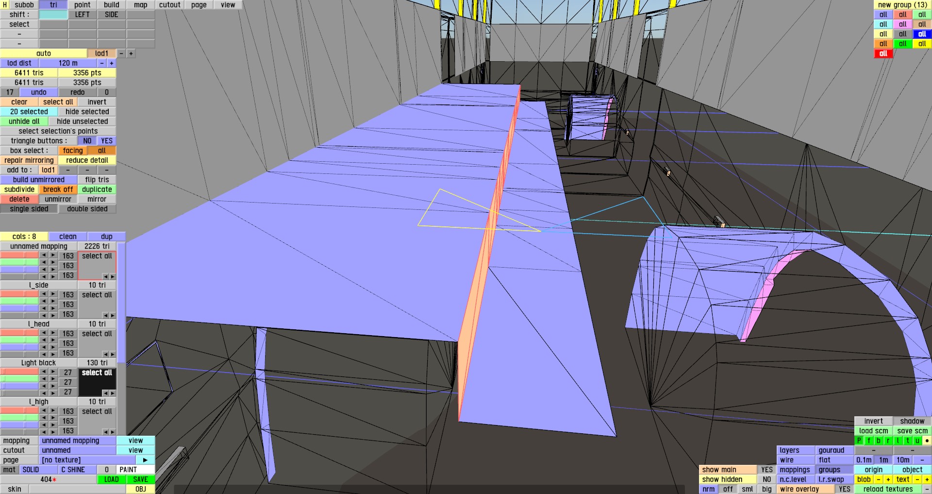
Task: Click the green slider of l_side
Action: pos(19,301)
